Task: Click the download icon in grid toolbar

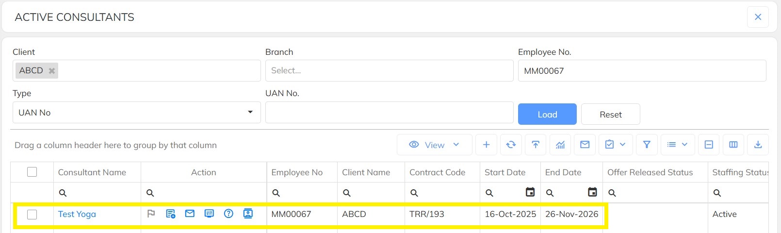Action: pyautogui.click(x=758, y=145)
